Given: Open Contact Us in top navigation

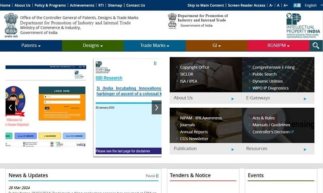Looking at the screenshot, I should [x=136, y=5].
